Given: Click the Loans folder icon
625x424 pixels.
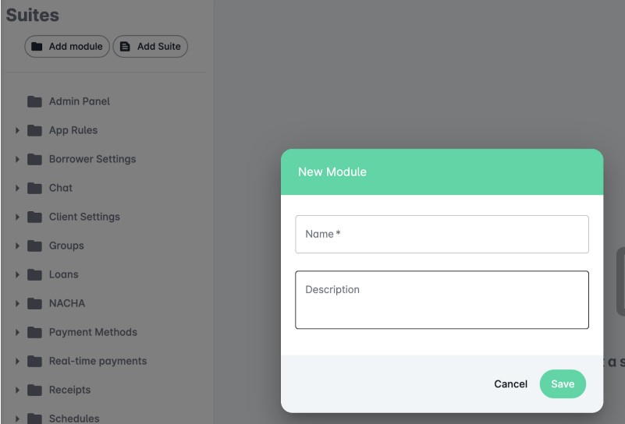Looking at the screenshot, I should click(x=34, y=274).
